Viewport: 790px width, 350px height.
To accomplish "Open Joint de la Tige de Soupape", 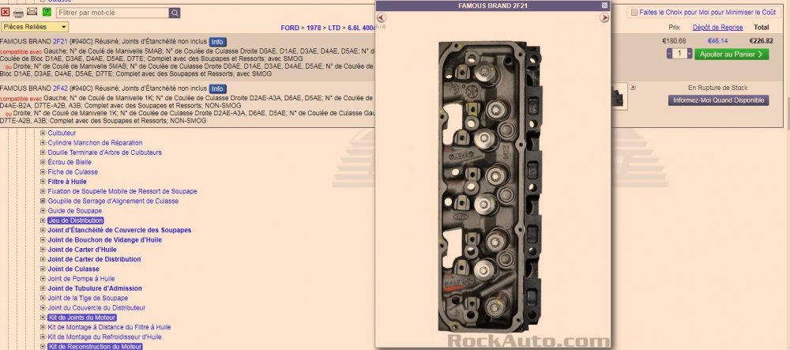I will [88, 298].
